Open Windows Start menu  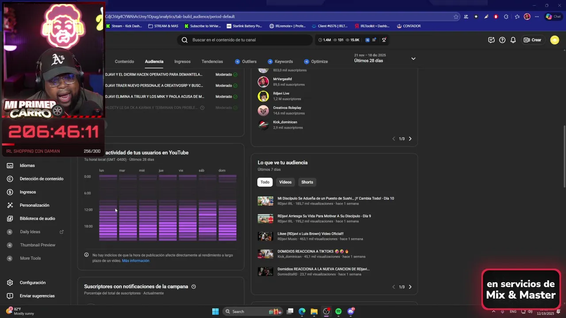coord(215,311)
